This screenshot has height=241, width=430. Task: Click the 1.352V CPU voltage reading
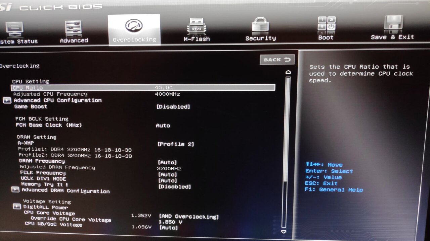[x=141, y=216]
